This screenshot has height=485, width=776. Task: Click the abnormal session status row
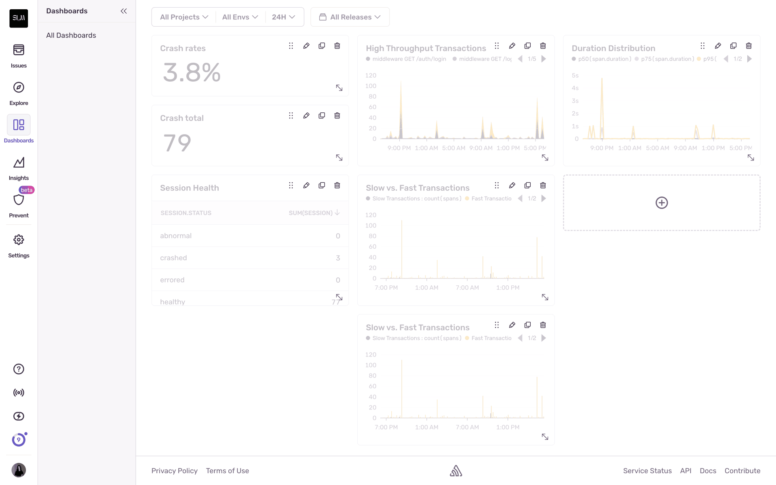tap(250, 236)
